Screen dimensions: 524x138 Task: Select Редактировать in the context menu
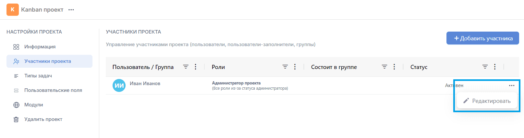click(487, 101)
